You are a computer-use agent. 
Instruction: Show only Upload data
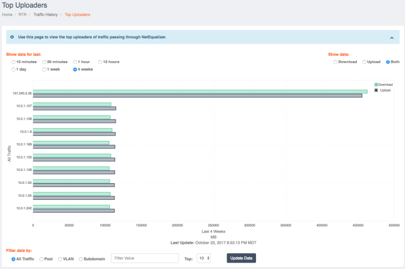(365, 62)
